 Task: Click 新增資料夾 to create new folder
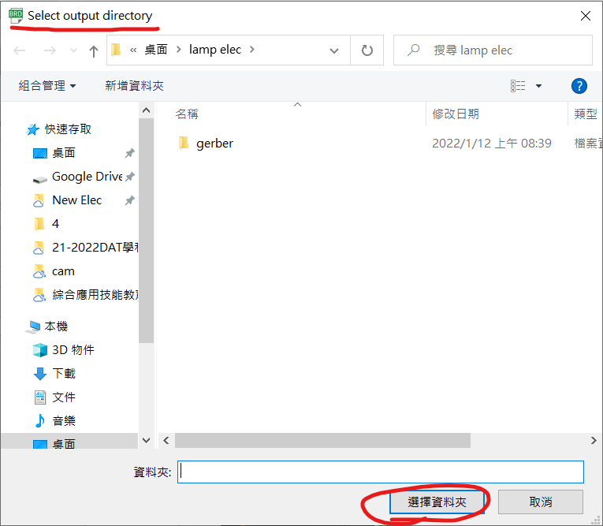tap(134, 86)
